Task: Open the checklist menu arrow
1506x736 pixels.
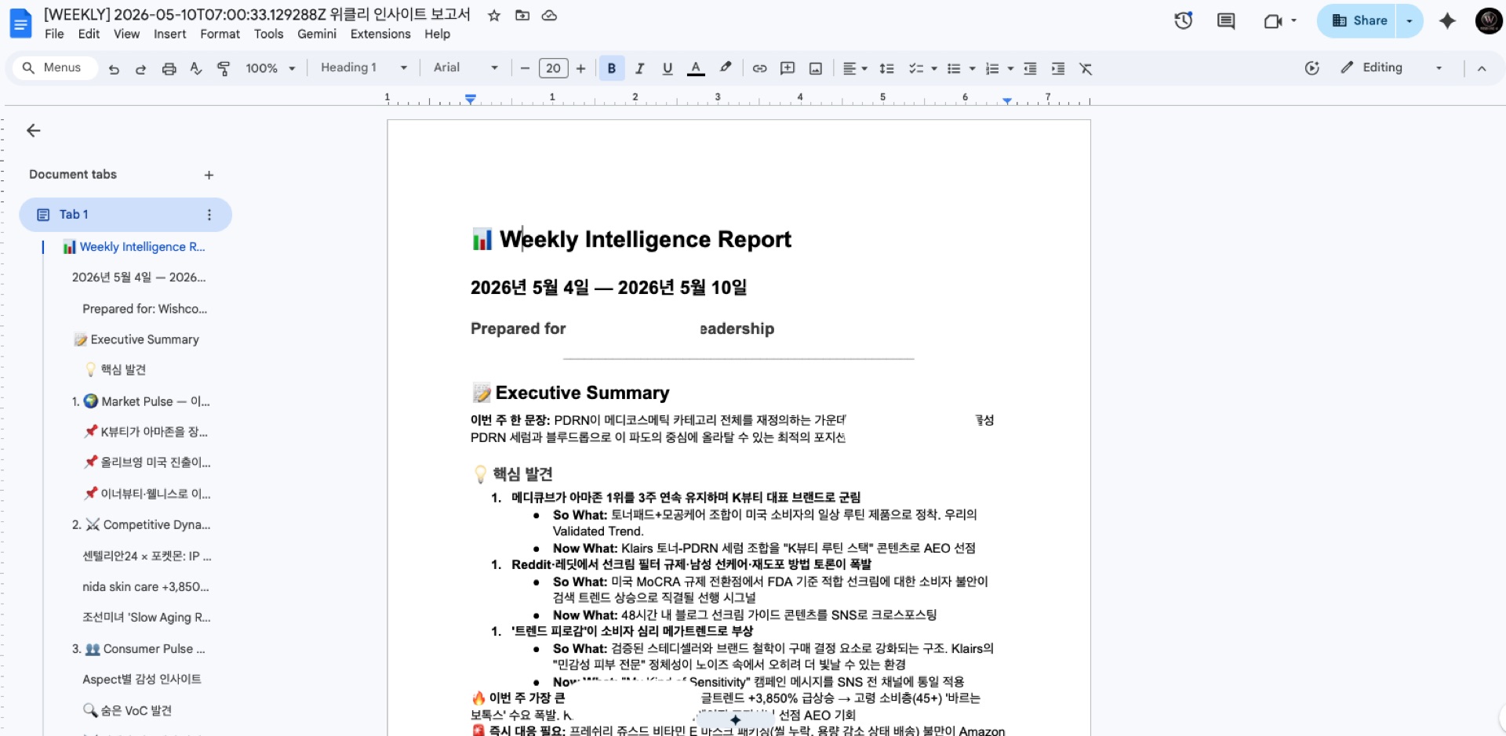Action: (x=934, y=68)
